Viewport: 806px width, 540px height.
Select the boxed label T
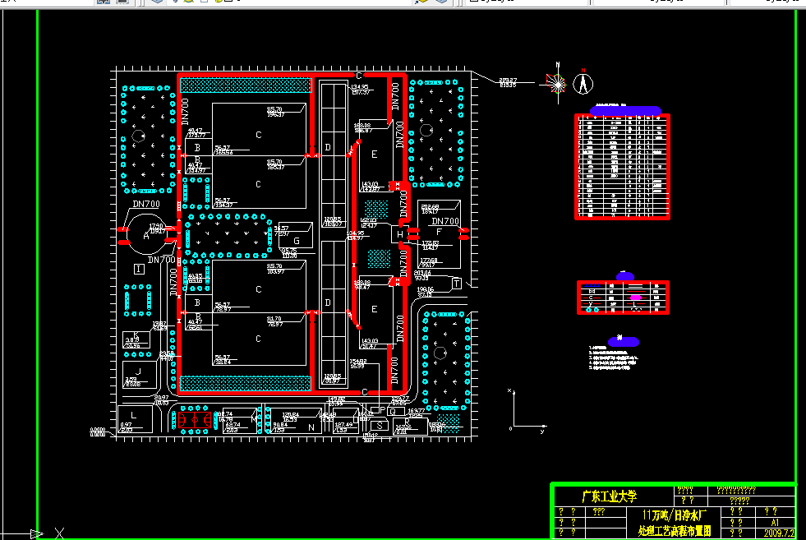point(457,284)
